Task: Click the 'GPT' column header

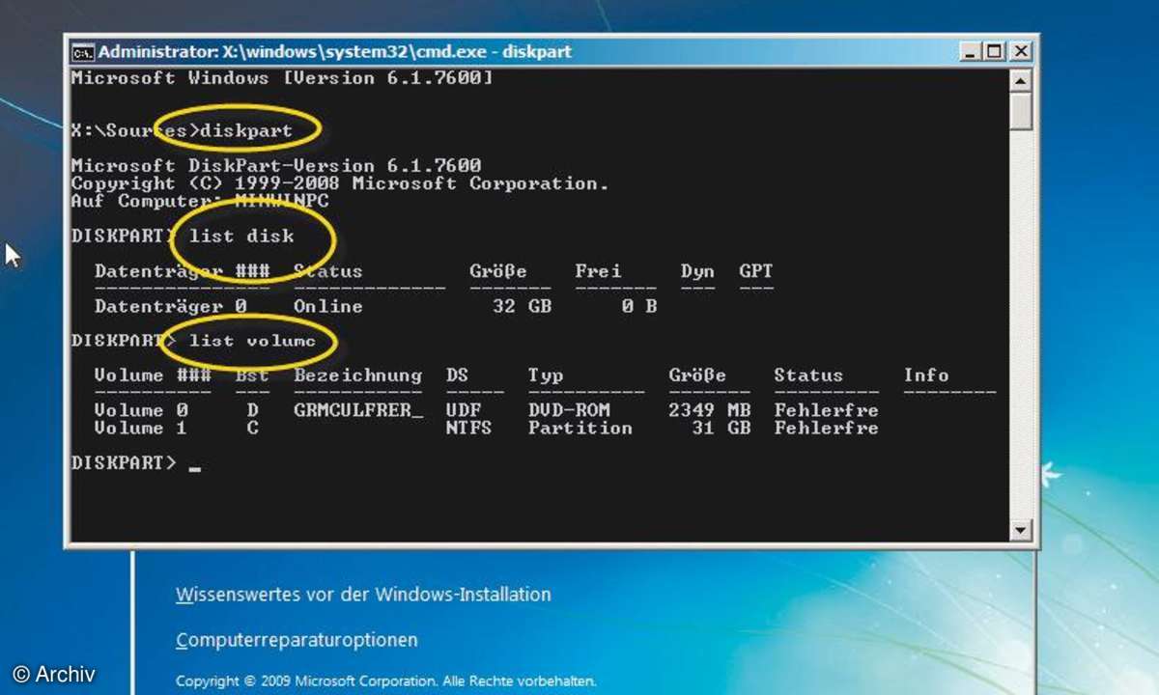Action: pos(756,271)
